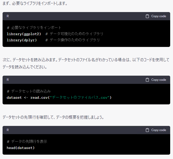
Task: Click the "dataset <-" assignment text
Action: tap(17, 97)
